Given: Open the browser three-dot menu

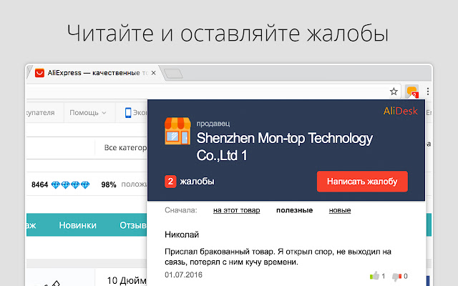Looking at the screenshot, I should tap(428, 92).
